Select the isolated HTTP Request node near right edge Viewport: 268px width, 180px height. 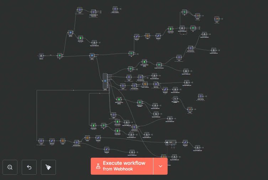(201, 96)
